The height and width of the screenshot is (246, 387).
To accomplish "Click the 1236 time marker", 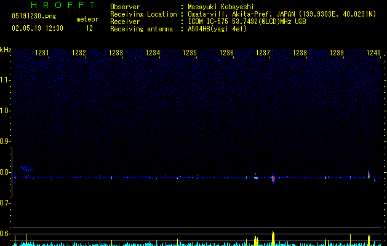I will tap(226, 53).
